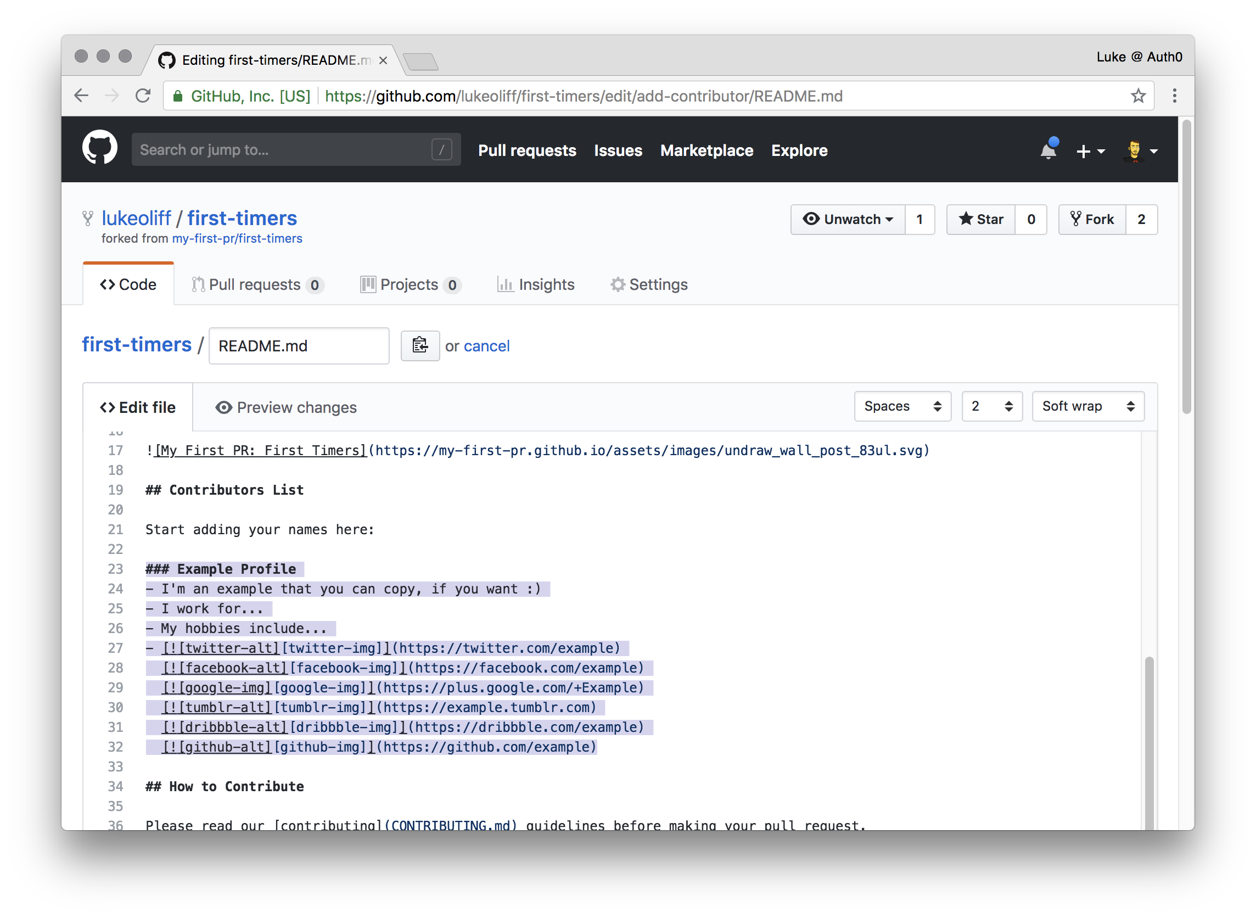Viewport: 1256px width, 918px height.
Task: Reload the page in the browser
Action: coord(143,96)
